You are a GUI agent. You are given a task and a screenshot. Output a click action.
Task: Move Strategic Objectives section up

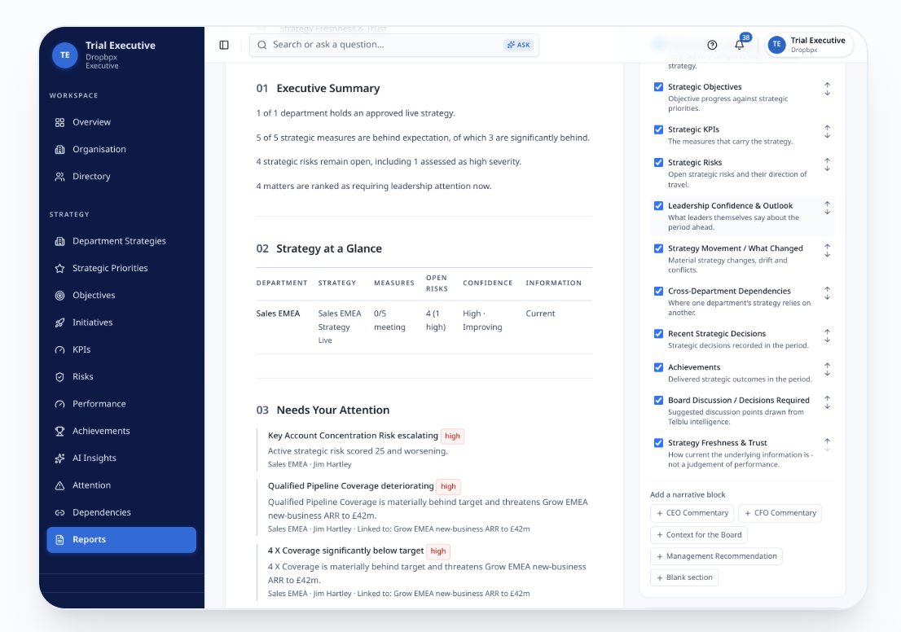pyautogui.click(x=828, y=85)
